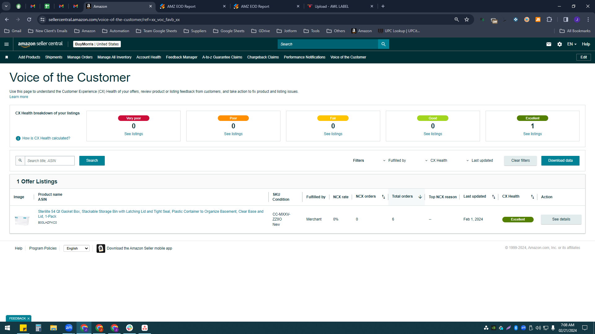This screenshot has width=595, height=334.
Task: Open the settings gear icon
Action: coord(560,44)
